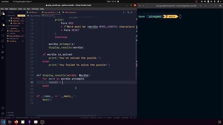Run the Python file from editor toolbar
This screenshot has width=223, height=125.
click(123, 12)
